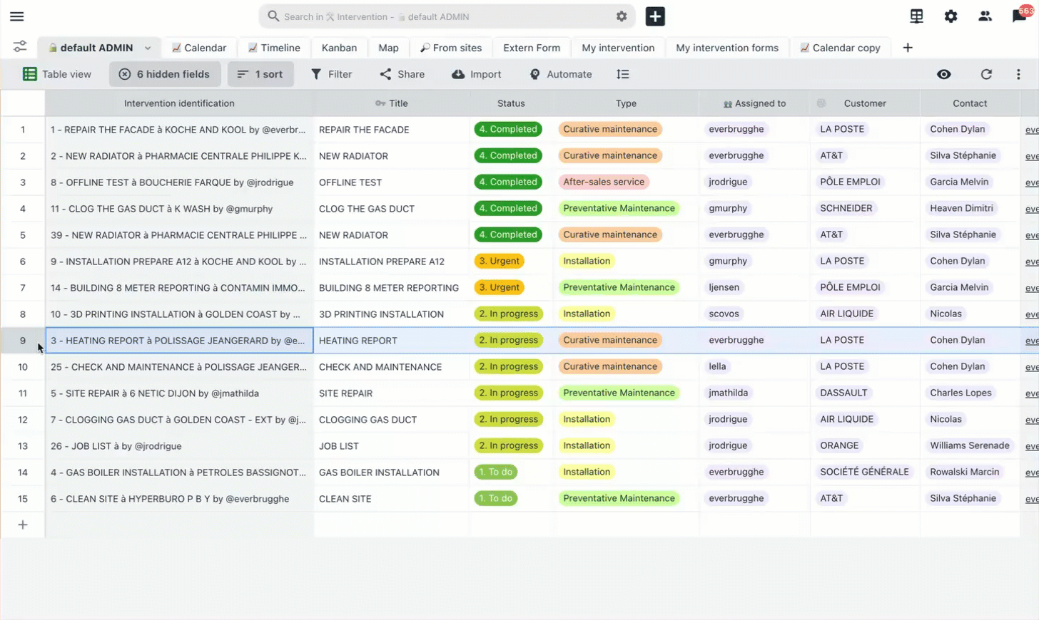Open row height list icon
Image resolution: width=1039 pixels, height=620 pixels.
tap(623, 74)
